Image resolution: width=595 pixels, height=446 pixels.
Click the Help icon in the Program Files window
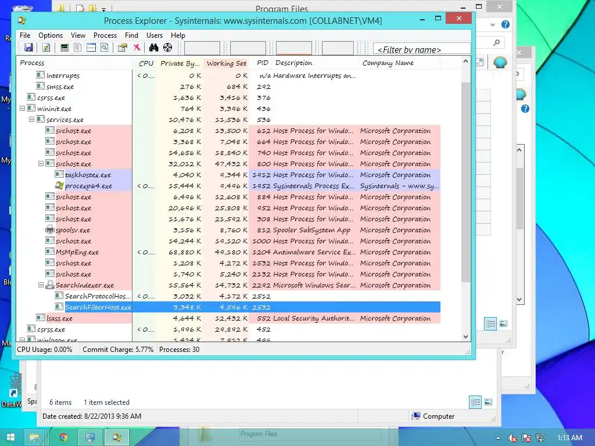(505, 24)
